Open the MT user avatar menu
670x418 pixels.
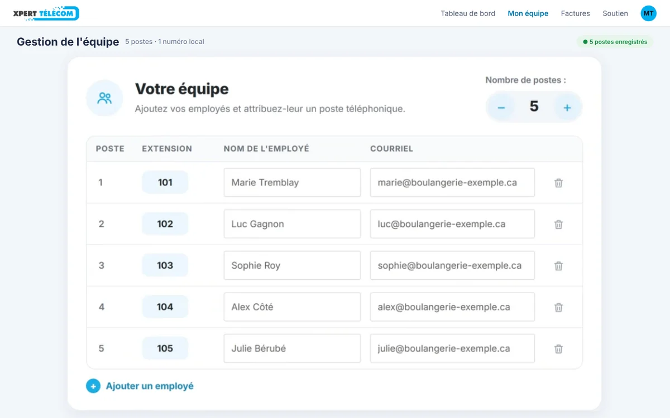(x=648, y=13)
